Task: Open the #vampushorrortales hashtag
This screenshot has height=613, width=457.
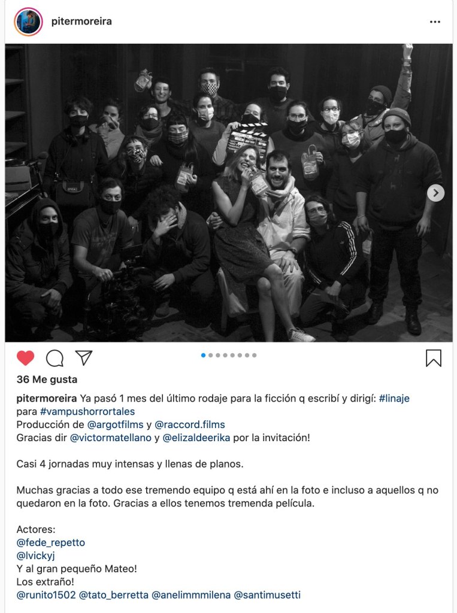Action: tap(87, 411)
